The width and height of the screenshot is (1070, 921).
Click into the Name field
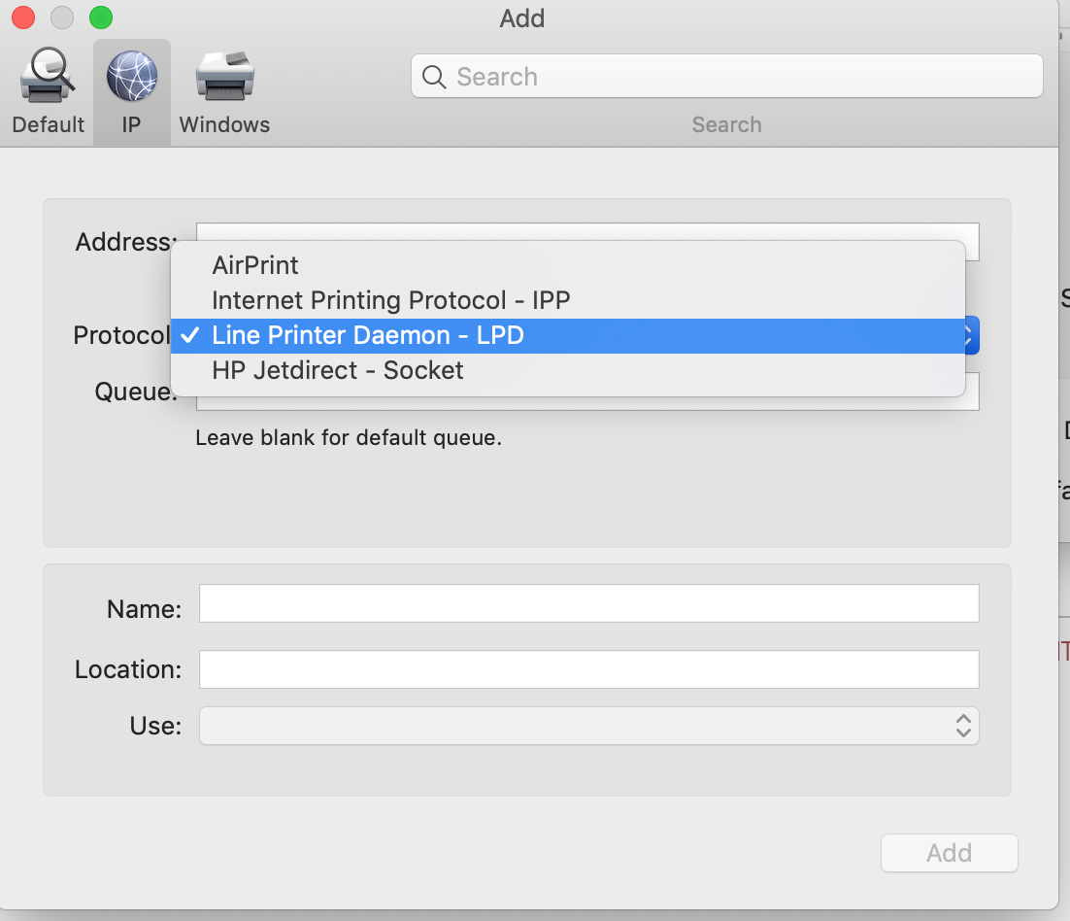click(x=588, y=603)
